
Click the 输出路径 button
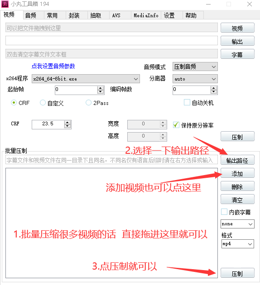pos(237,160)
